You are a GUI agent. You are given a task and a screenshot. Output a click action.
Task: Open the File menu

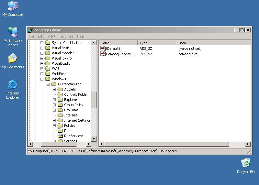tap(31, 36)
